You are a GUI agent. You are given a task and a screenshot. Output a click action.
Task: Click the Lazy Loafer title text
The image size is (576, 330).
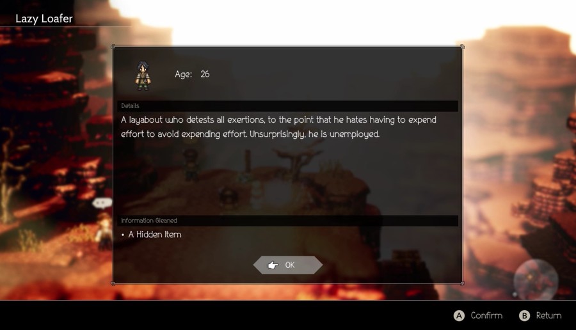click(44, 19)
